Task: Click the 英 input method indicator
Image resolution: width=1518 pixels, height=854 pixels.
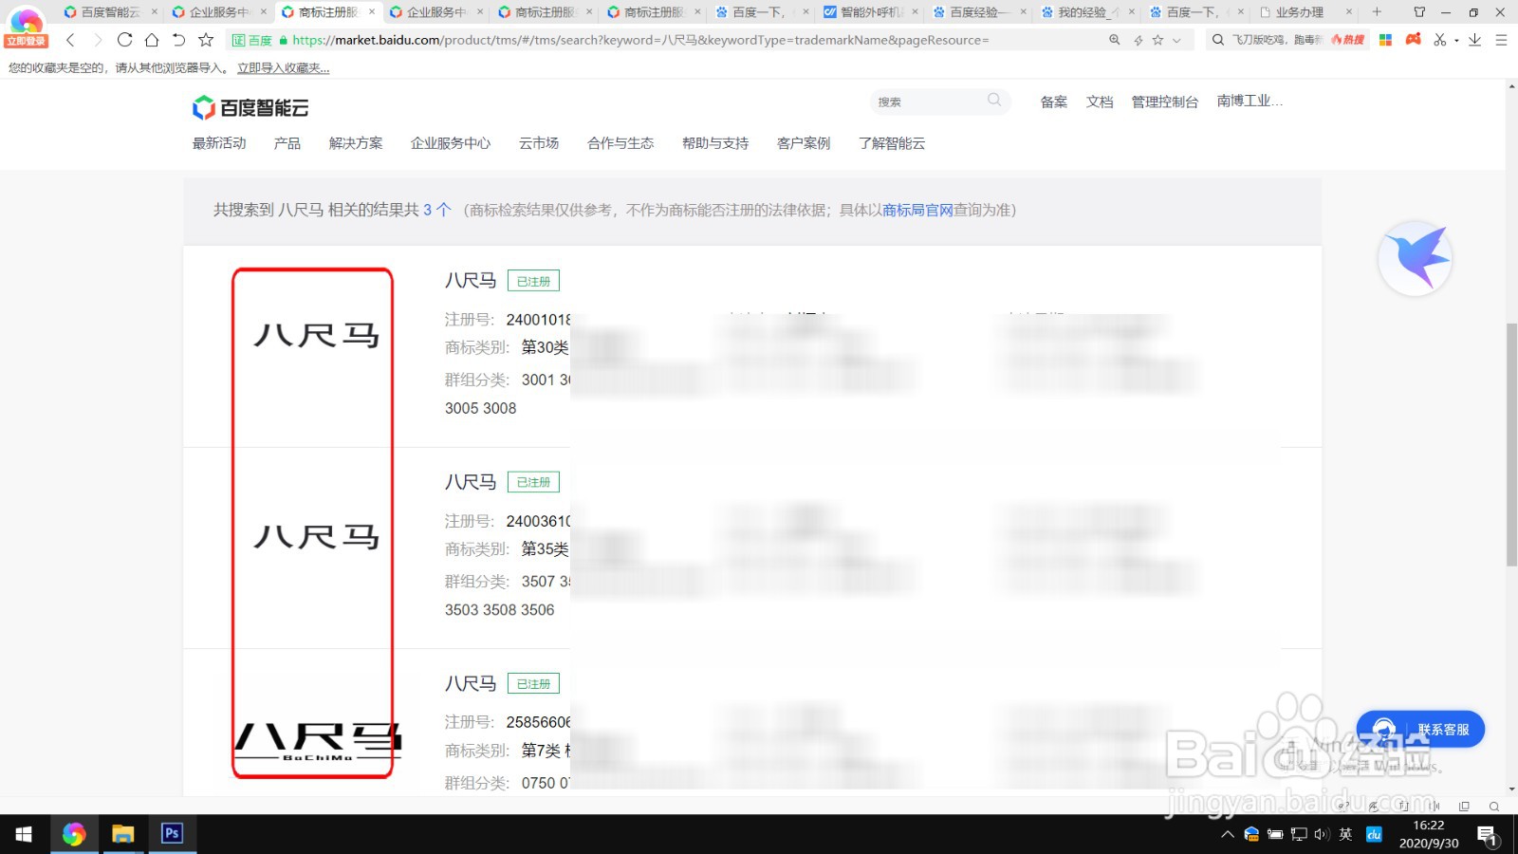Action: [x=1345, y=834]
